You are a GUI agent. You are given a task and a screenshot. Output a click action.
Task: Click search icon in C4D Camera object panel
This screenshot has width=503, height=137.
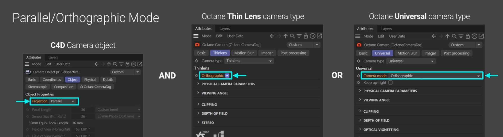click(115, 64)
